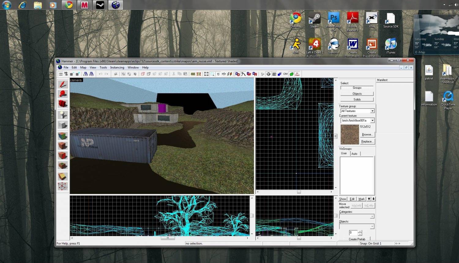The height and width of the screenshot is (263, 459).
Task: Expand the Texture group dropdown
Action: [372, 111]
